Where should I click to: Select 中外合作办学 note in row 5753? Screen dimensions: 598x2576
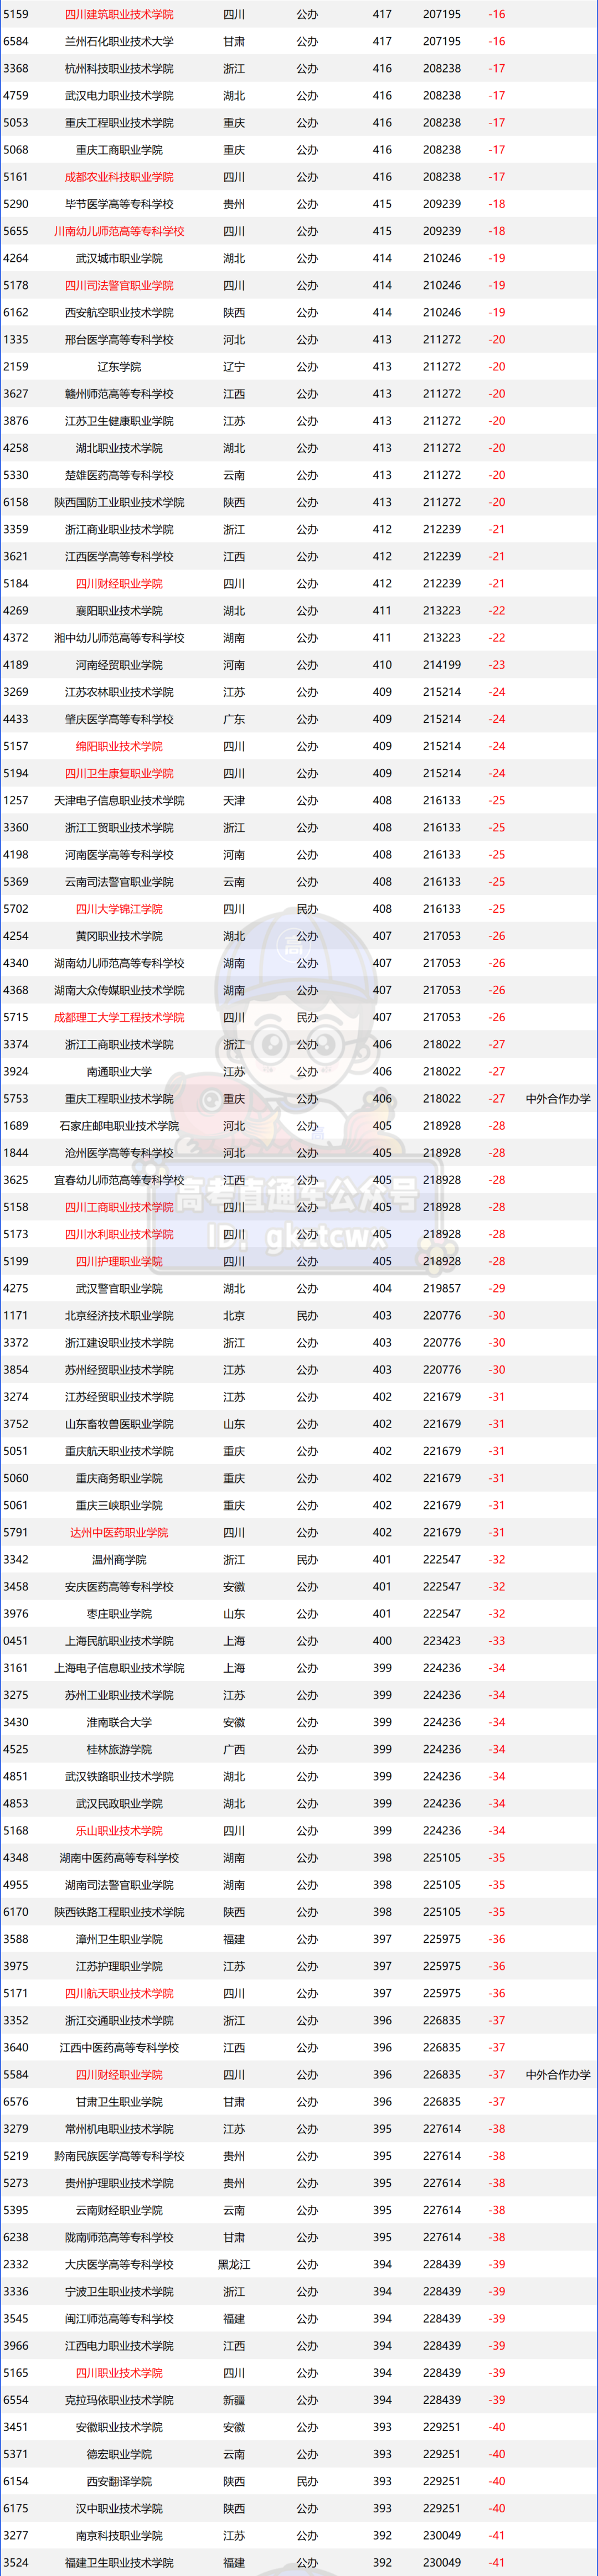click(558, 1099)
